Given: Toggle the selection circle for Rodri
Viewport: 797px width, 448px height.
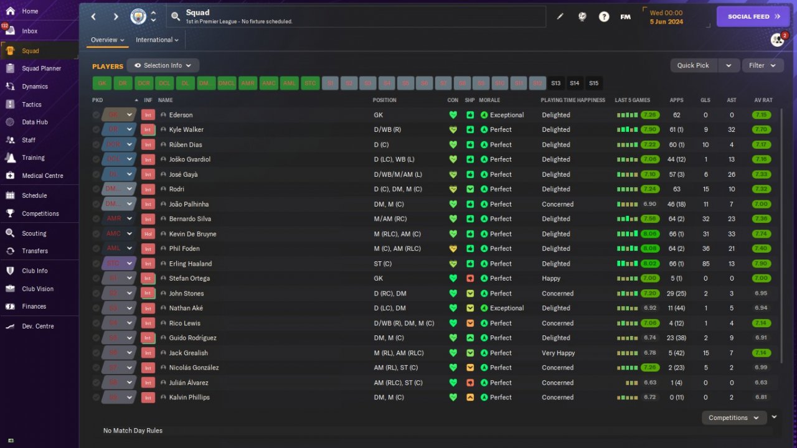Looking at the screenshot, I should [x=96, y=189].
